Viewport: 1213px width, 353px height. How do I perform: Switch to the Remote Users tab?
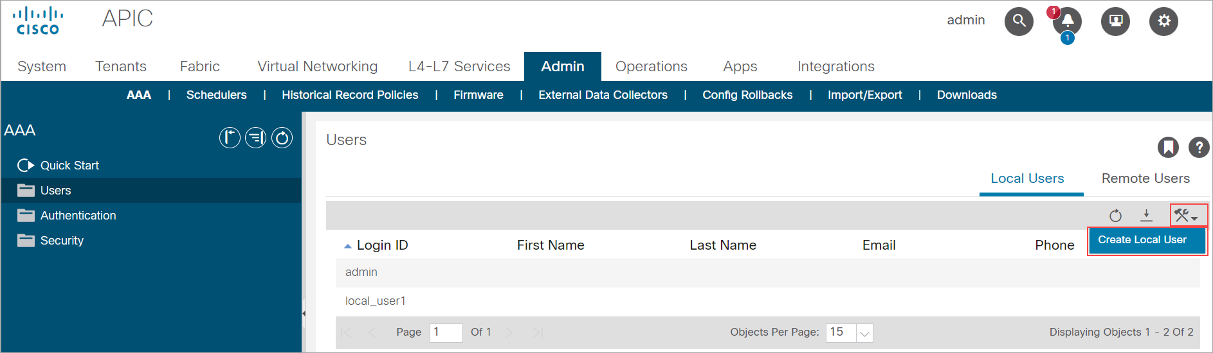(x=1145, y=178)
